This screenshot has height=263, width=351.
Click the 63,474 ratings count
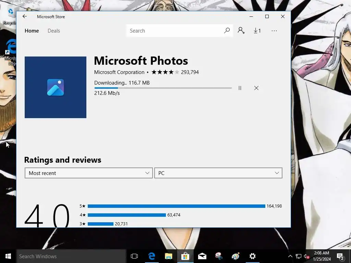[x=174, y=215]
